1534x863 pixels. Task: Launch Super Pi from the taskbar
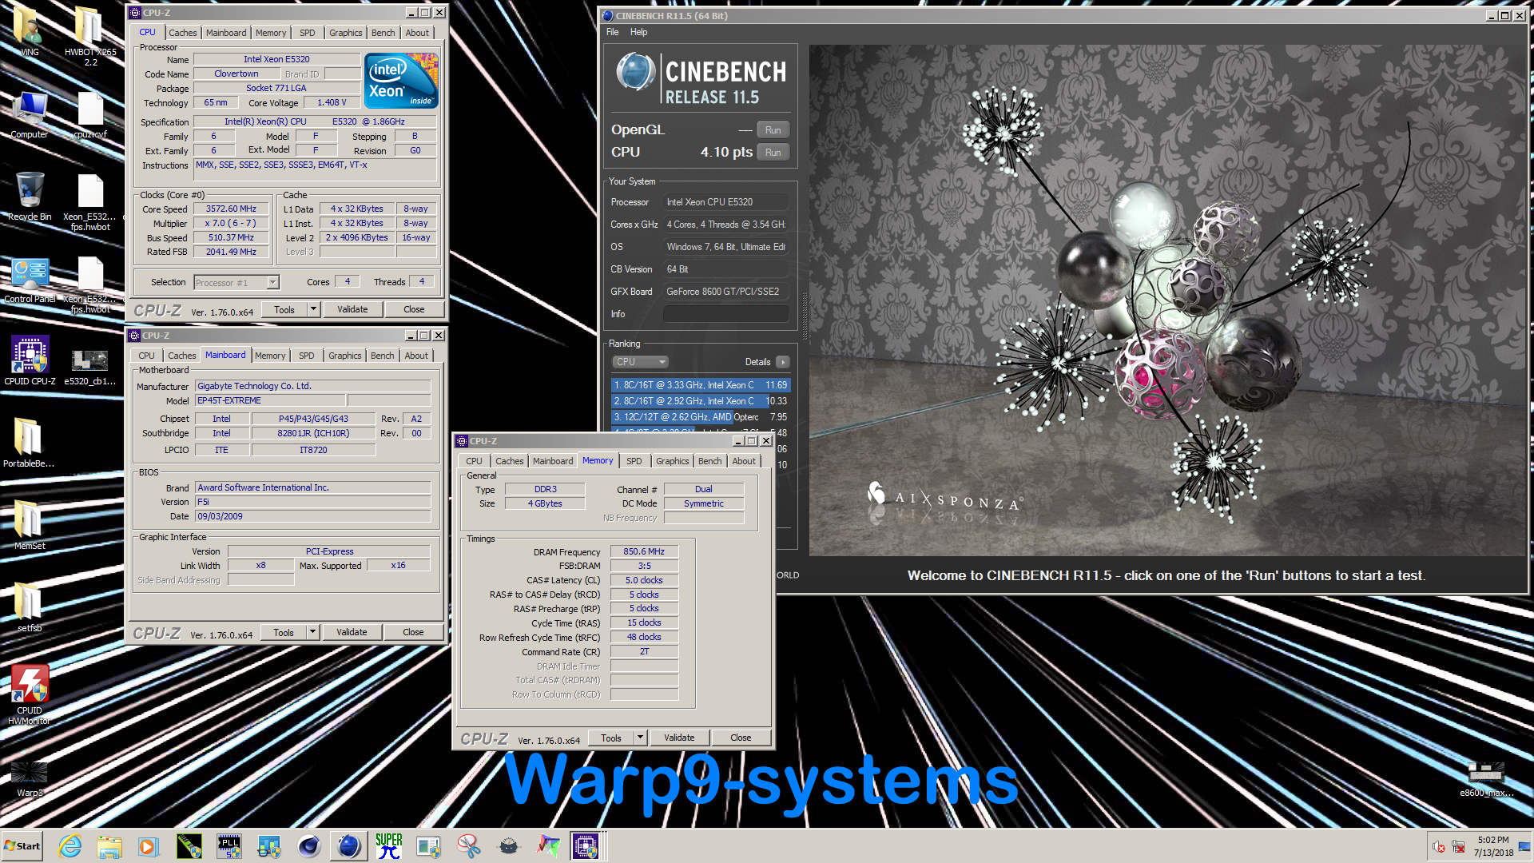click(x=389, y=846)
